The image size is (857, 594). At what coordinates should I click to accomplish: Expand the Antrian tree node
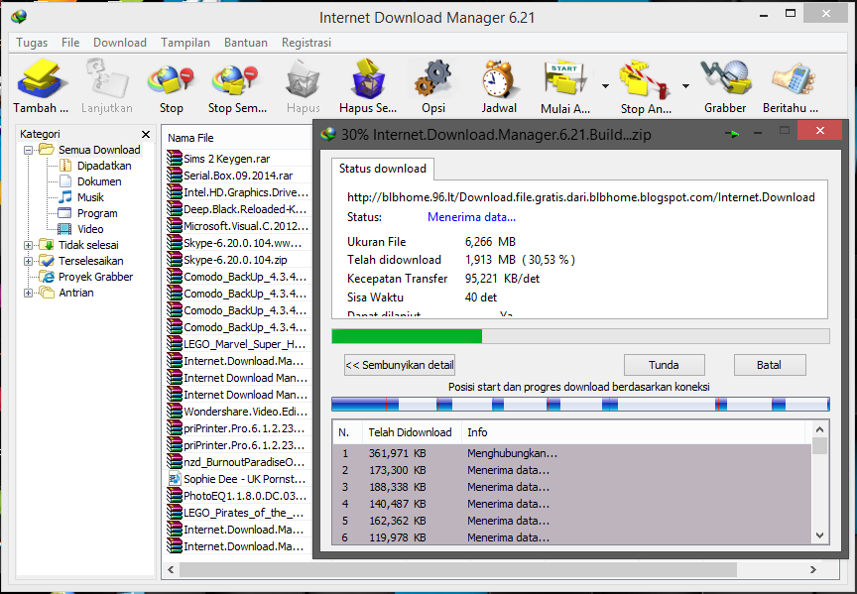pyautogui.click(x=28, y=293)
